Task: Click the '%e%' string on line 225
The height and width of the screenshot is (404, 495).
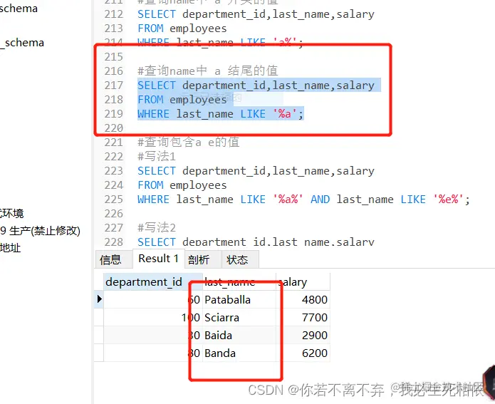Action: tap(448, 200)
